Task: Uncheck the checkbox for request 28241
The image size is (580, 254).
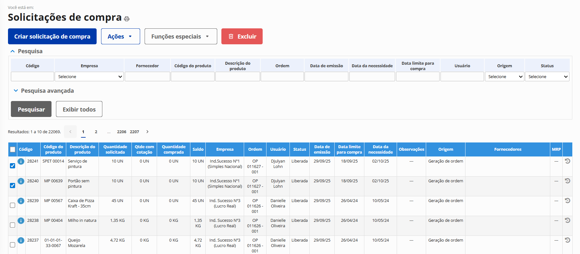Action: pos(12,166)
